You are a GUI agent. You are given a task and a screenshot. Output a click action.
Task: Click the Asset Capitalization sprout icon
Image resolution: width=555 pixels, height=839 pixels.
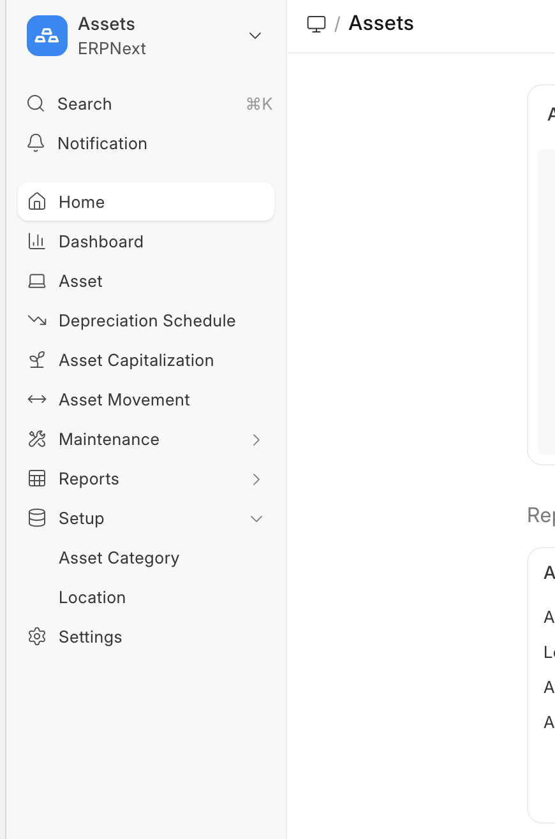tap(37, 360)
